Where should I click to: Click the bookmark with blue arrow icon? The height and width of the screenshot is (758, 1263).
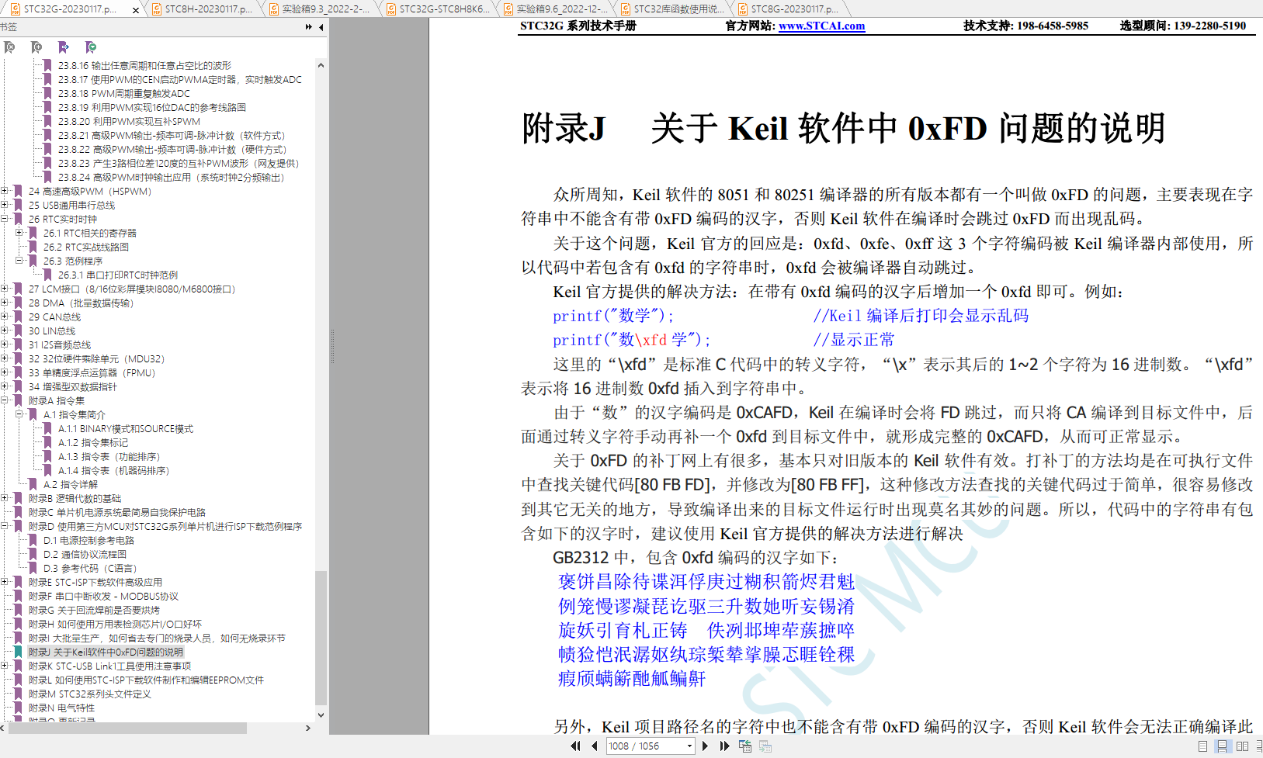(64, 47)
